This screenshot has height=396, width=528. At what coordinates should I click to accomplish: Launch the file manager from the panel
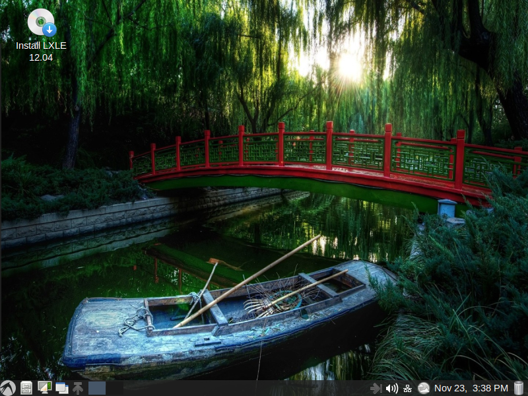click(26, 388)
